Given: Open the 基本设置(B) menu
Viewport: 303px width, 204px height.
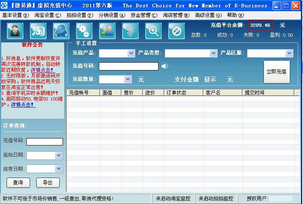Looking at the screenshot, I should pyautogui.click(x=16, y=15).
